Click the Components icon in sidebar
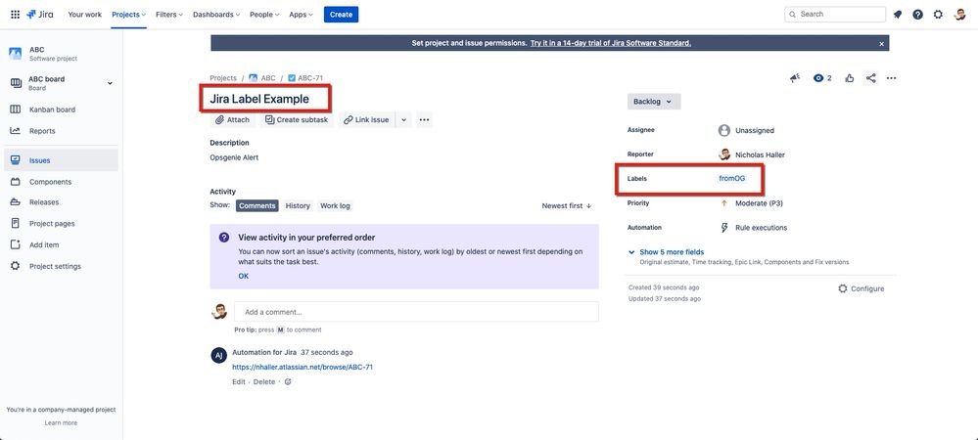Viewport: 978px width, 440px height. click(x=16, y=182)
